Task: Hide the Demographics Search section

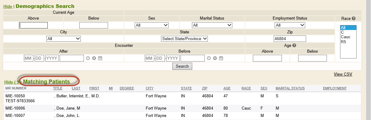Action: point(8,6)
